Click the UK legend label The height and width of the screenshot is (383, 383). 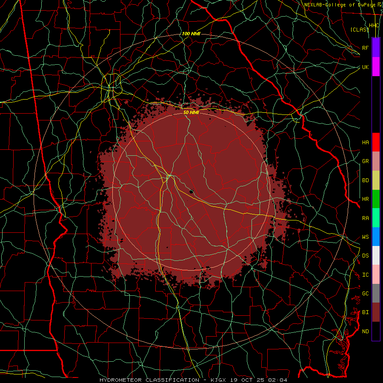tap(366, 67)
